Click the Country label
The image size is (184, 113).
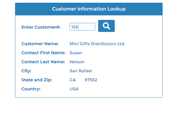[x=31, y=89]
